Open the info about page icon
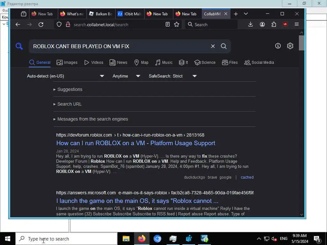Screen dimensions: 327x245 [278, 46]
